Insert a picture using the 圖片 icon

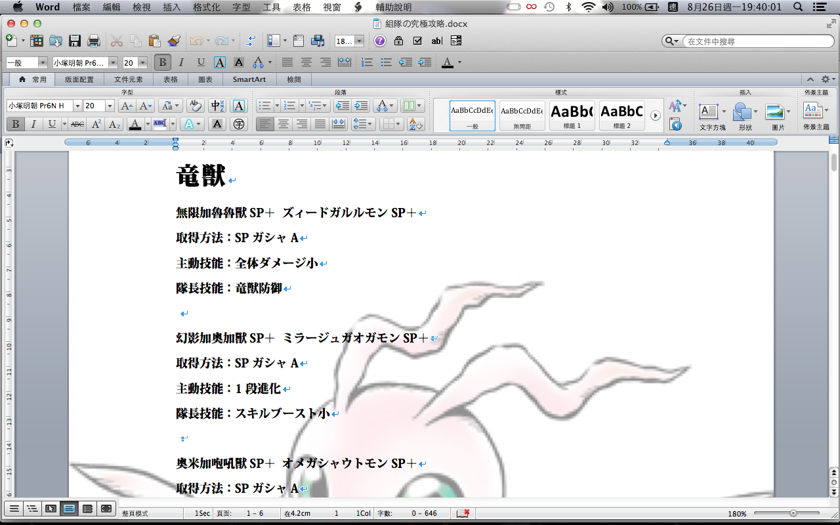776,115
